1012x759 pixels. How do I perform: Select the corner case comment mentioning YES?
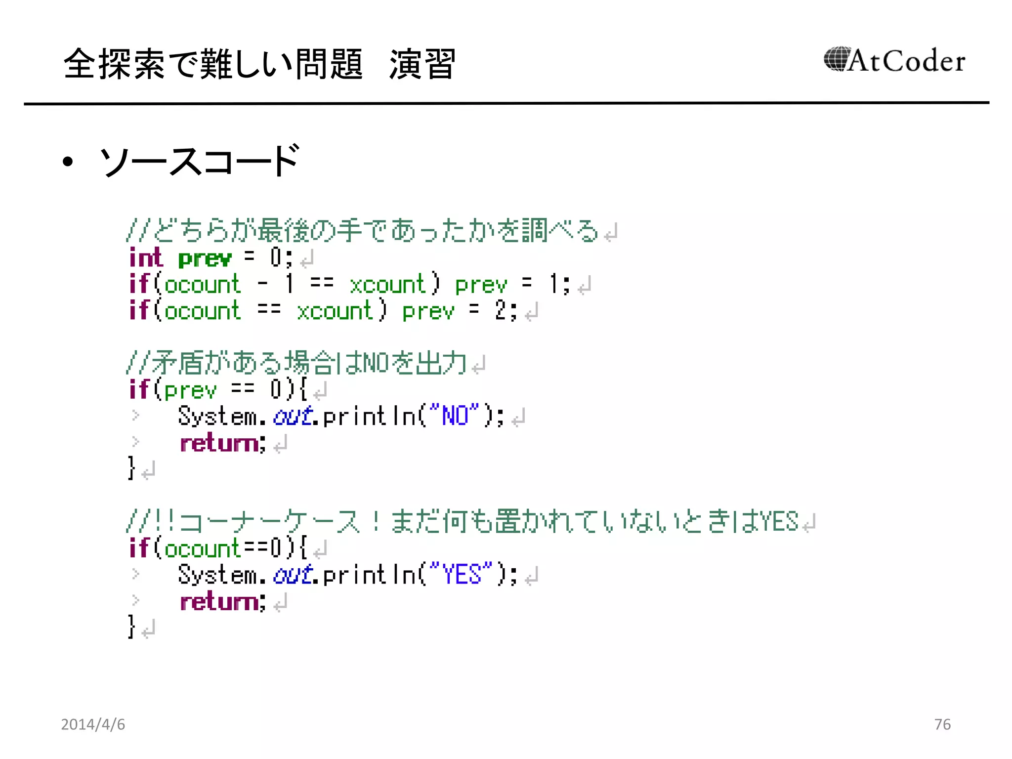coord(463,521)
